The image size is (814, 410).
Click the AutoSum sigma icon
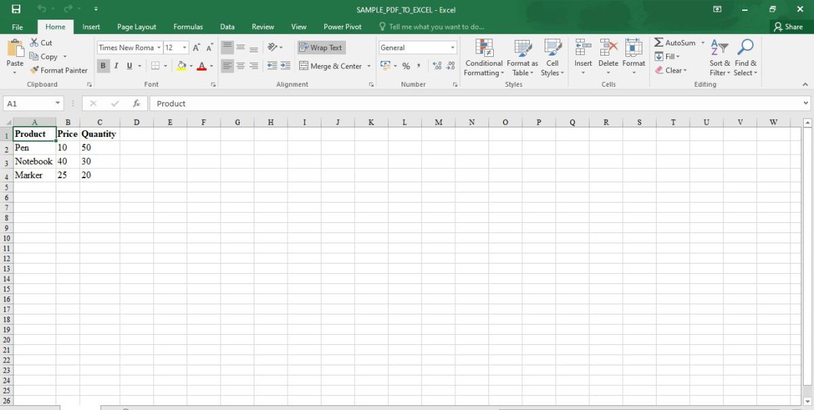[x=659, y=43]
